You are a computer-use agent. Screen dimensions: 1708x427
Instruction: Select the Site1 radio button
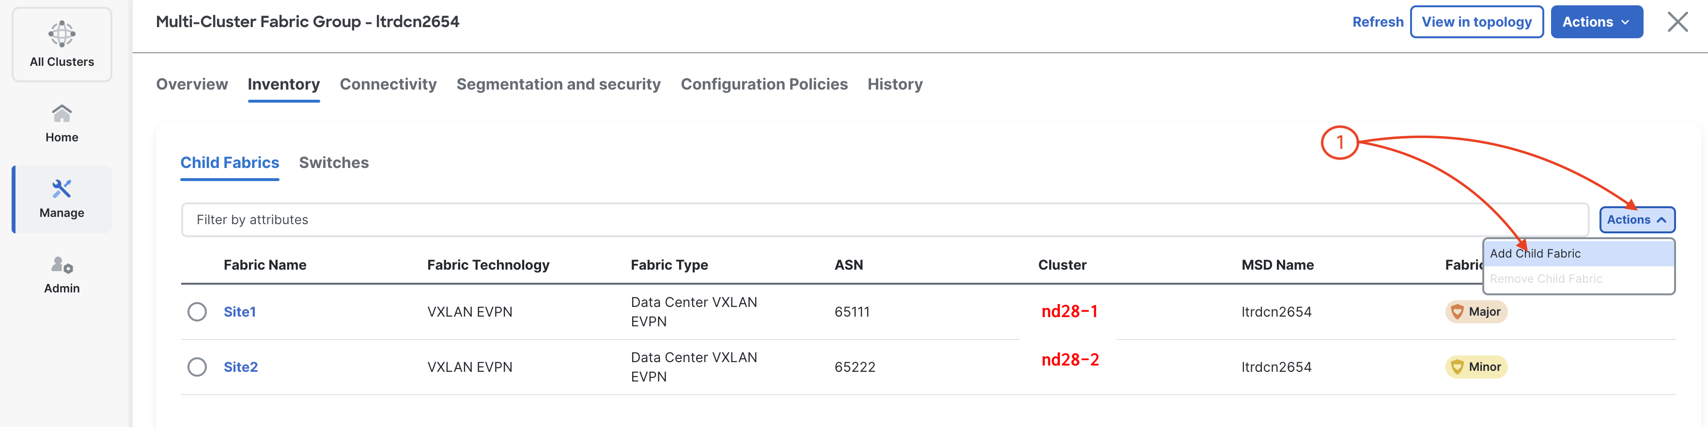click(197, 312)
